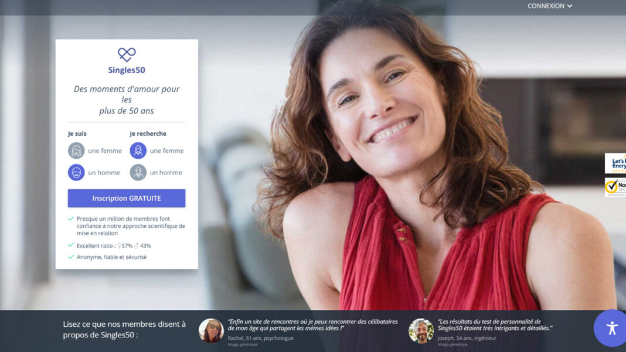Click the Let's Encrypt security badge
Screen dimensions: 626x352
pos(615,163)
